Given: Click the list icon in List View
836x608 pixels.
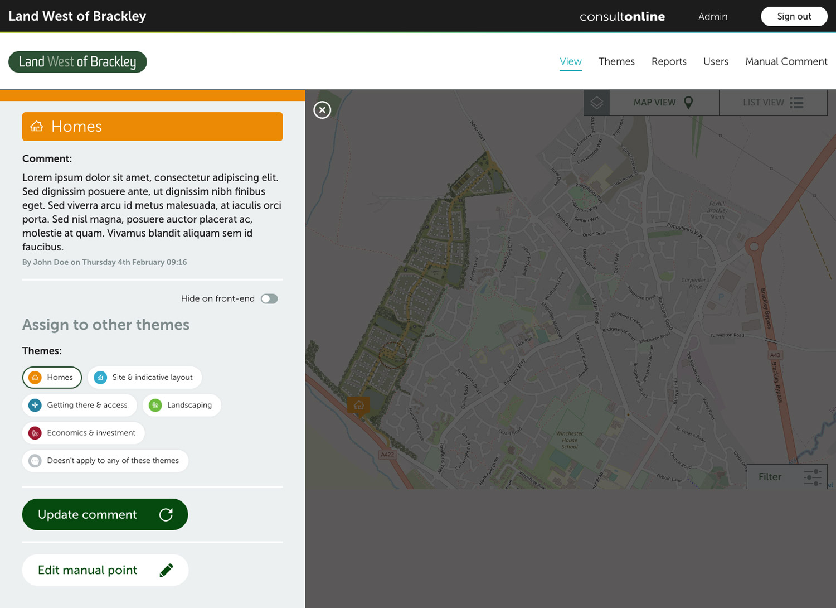Looking at the screenshot, I should coord(796,103).
